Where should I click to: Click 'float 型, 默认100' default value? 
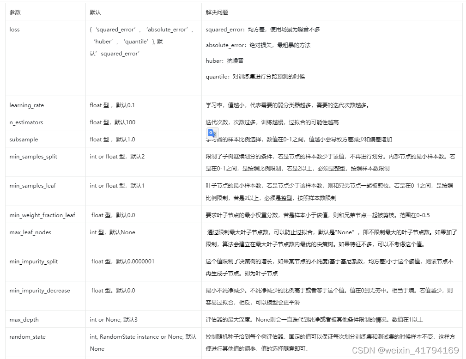click(x=113, y=122)
